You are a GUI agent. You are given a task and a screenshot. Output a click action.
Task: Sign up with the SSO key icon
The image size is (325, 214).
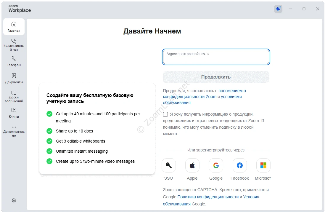click(x=169, y=165)
